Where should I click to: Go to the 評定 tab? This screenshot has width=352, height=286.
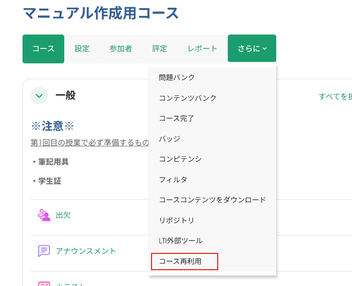[x=160, y=48]
